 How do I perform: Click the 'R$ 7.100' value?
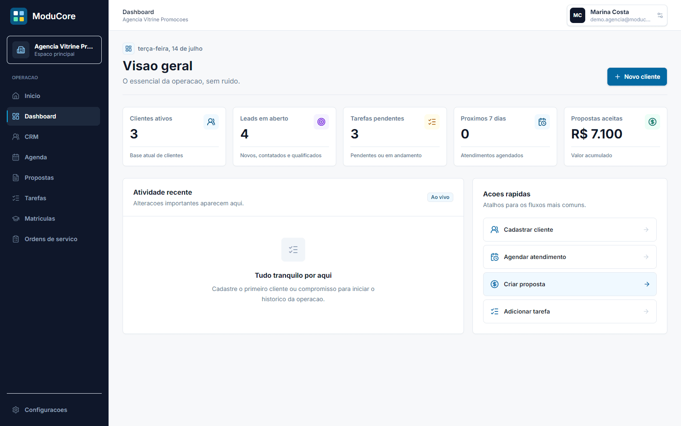tap(597, 134)
